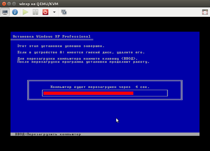The width and height of the screenshot is (210, 151).
Task: Click 'Для перезагрузки компьютера нажмите клавишу <ВВОД>' line
Action: pyautogui.click(x=77, y=59)
